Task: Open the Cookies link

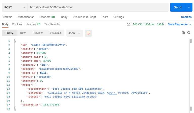Action: [x=186, y=17]
